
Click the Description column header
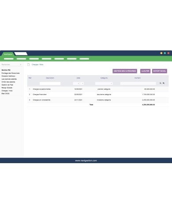click(x=50, y=78)
